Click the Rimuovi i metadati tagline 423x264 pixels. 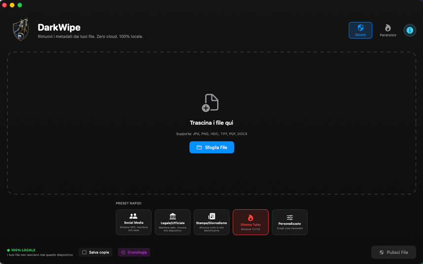pyautogui.click(x=90, y=36)
